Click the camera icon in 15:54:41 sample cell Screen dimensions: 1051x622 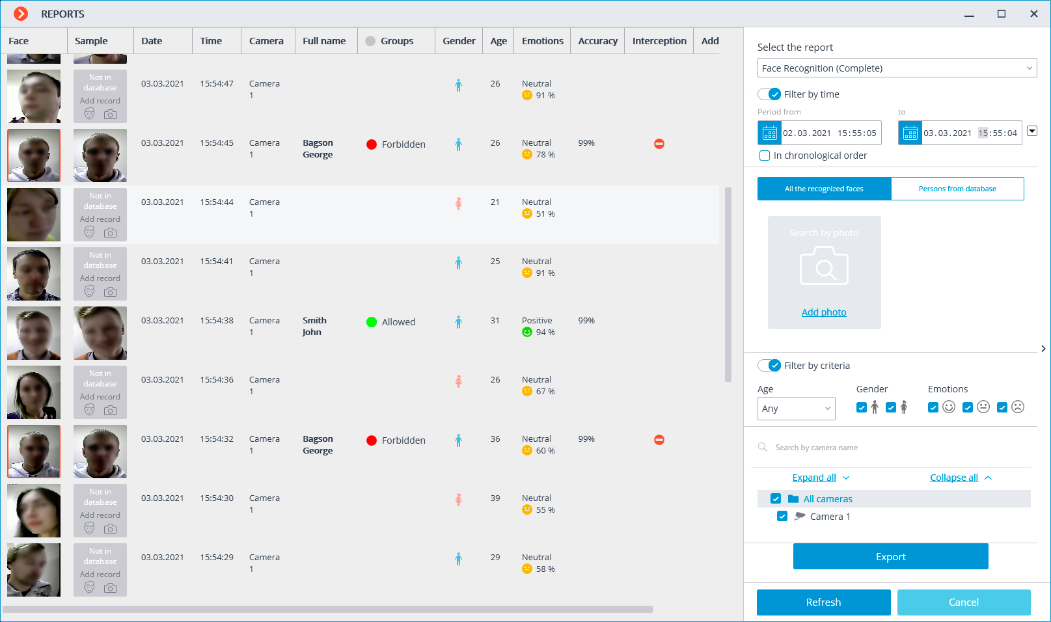[111, 291]
